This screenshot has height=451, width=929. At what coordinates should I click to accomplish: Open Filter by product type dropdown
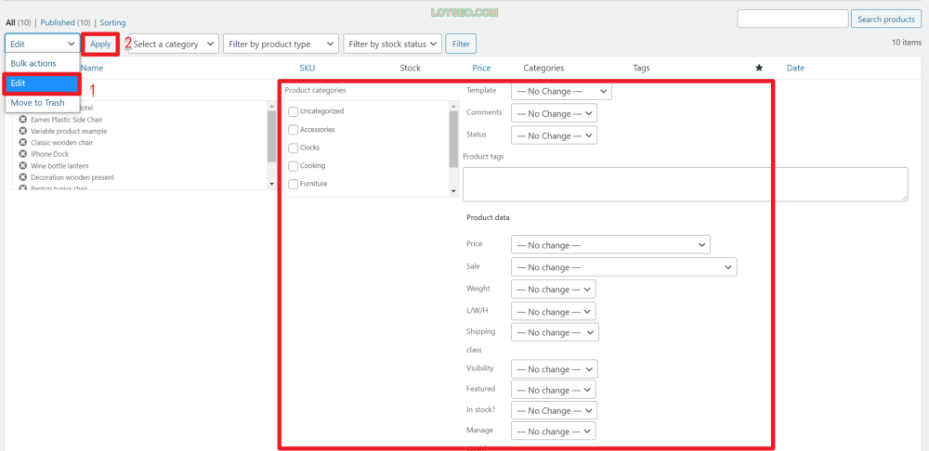tap(281, 44)
